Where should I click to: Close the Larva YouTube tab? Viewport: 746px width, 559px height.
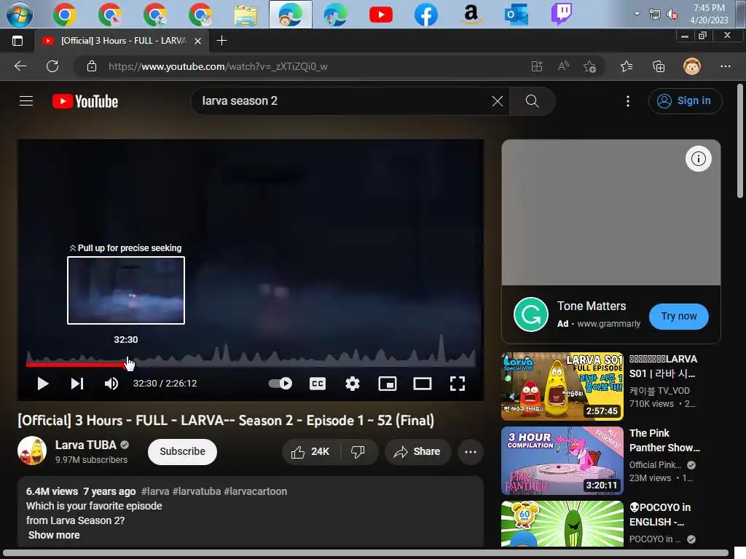(x=198, y=41)
